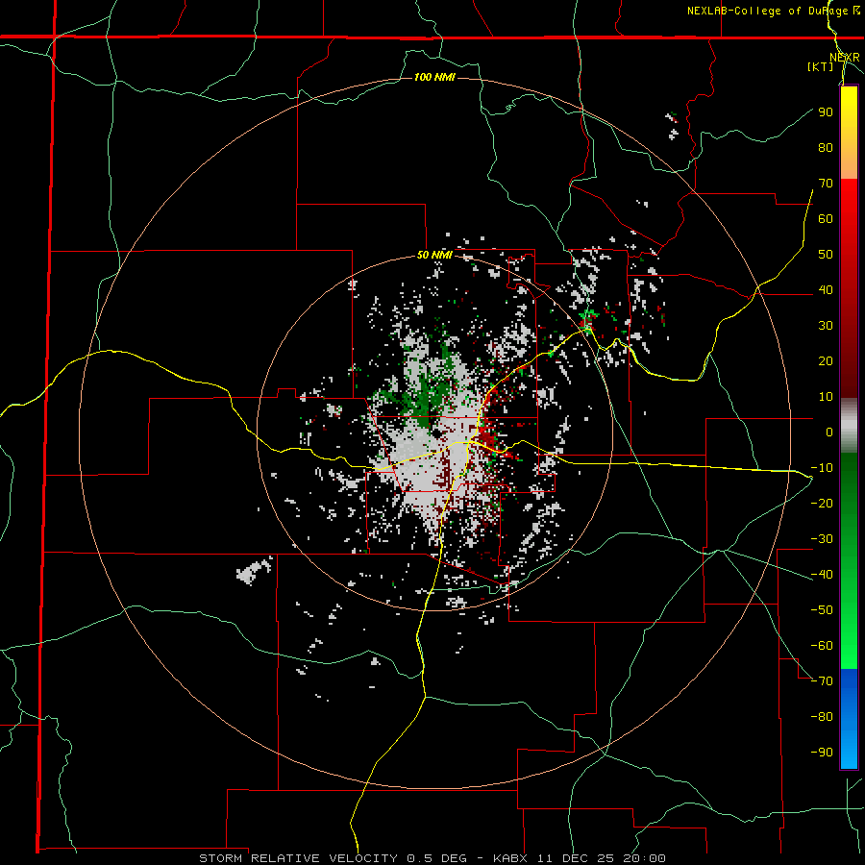Click the 70 value on color scale
This screenshot has height=865, width=865.
click(x=826, y=184)
